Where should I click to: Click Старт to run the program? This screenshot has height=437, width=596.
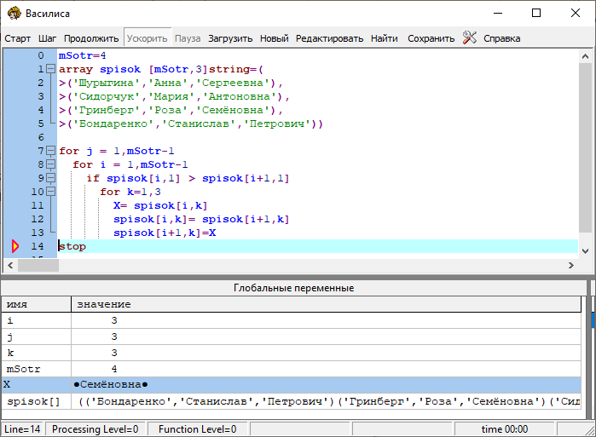(x=18, y=38)
